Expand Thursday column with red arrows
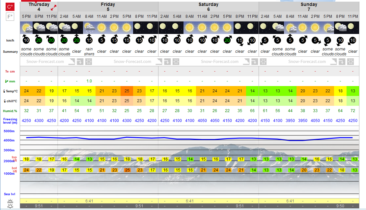The height and width of the screenshot is (210, 366). (x=53, y=8)
